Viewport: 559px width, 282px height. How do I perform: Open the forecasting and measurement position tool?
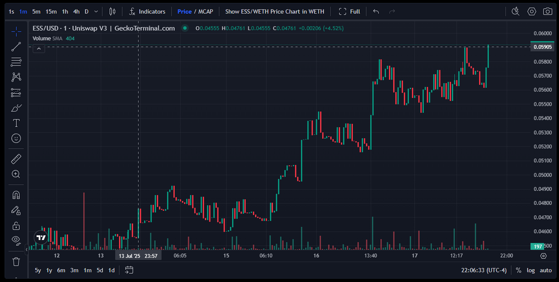tap(16, 92)
